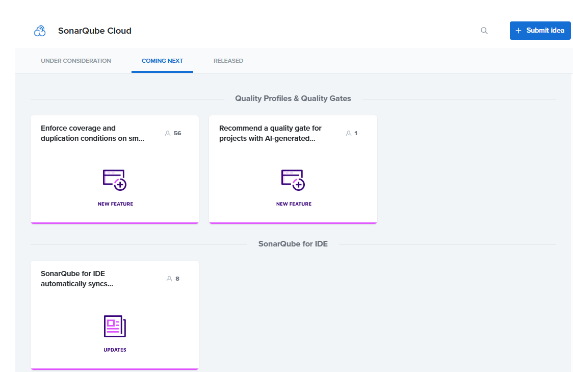Click the new feature icon on the Enforce coverage card
Image resolution: width=573 pixels, height=372 pixels.
(115, 180)
